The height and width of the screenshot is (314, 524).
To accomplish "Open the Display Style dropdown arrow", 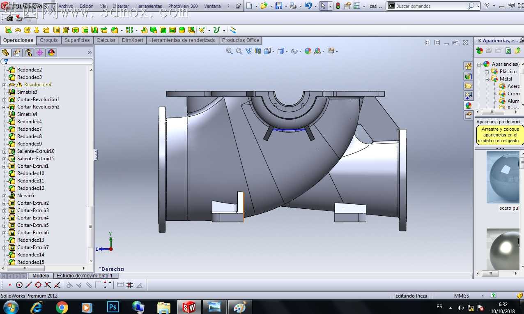I will pos(287,51).
